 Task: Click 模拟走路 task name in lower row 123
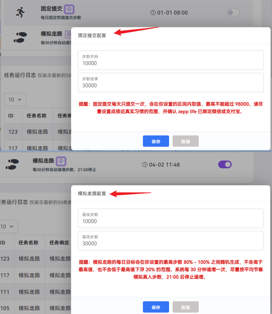pos(29,259)
